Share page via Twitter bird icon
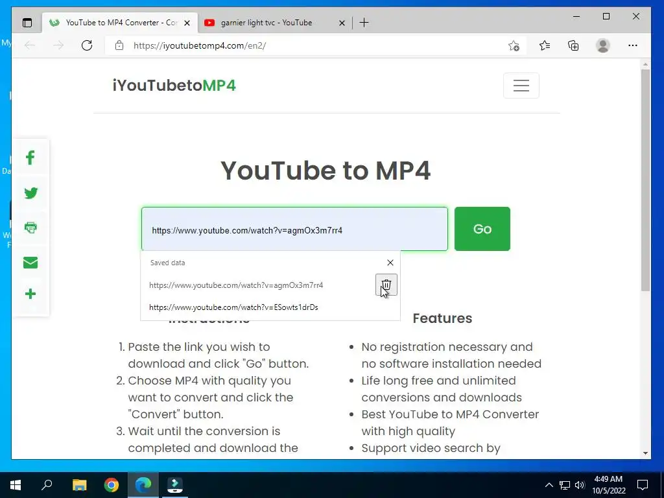664x498 pixels. pyautogui.click(x=30, y=193)
